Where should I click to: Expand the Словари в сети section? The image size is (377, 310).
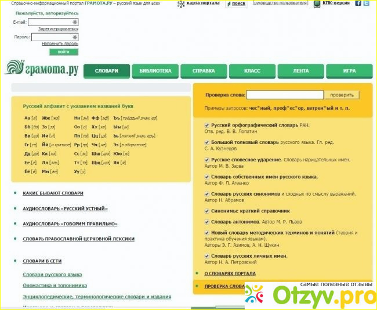42,261
